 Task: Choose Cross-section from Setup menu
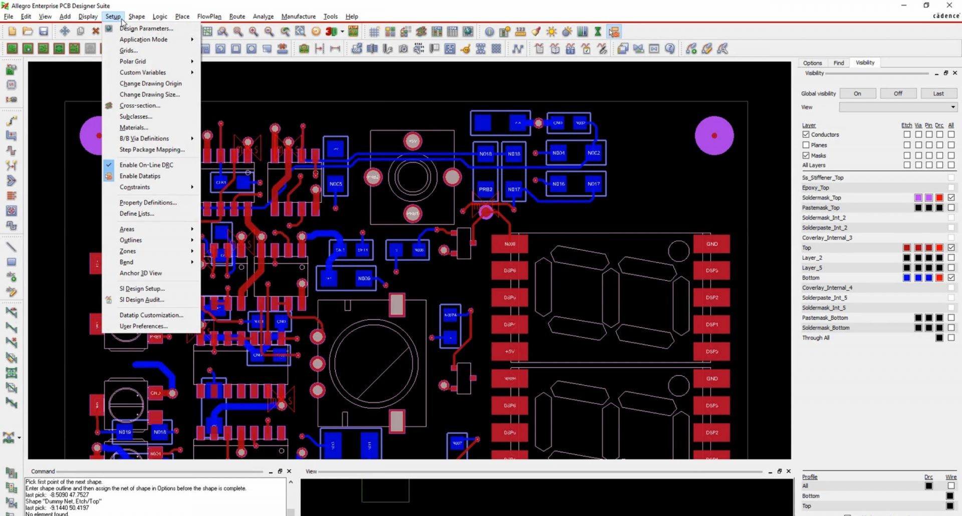pyautogui.click(x=140, y=106)
